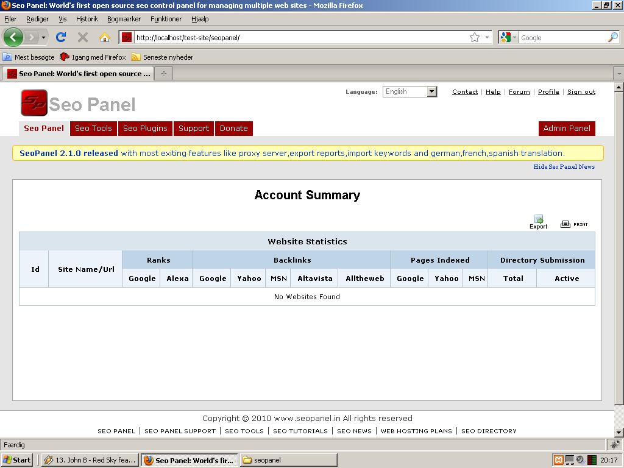Select the Seo Panel navigation tab
Viewport: 624px width, 468px height.
pos(44,129)
